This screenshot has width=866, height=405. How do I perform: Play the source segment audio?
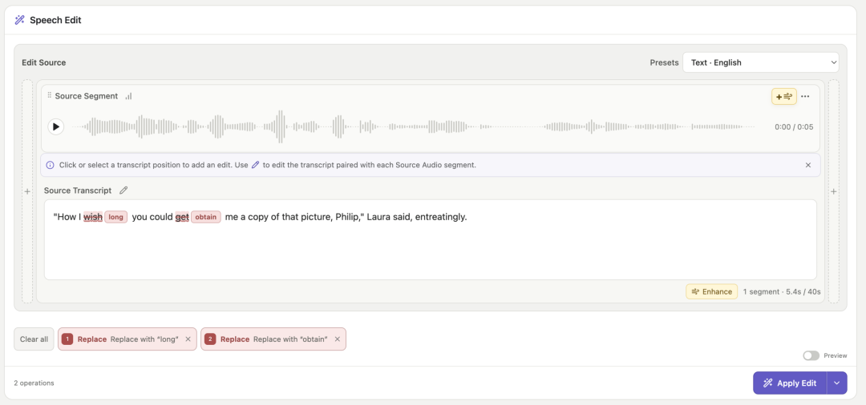click(56, 126)
